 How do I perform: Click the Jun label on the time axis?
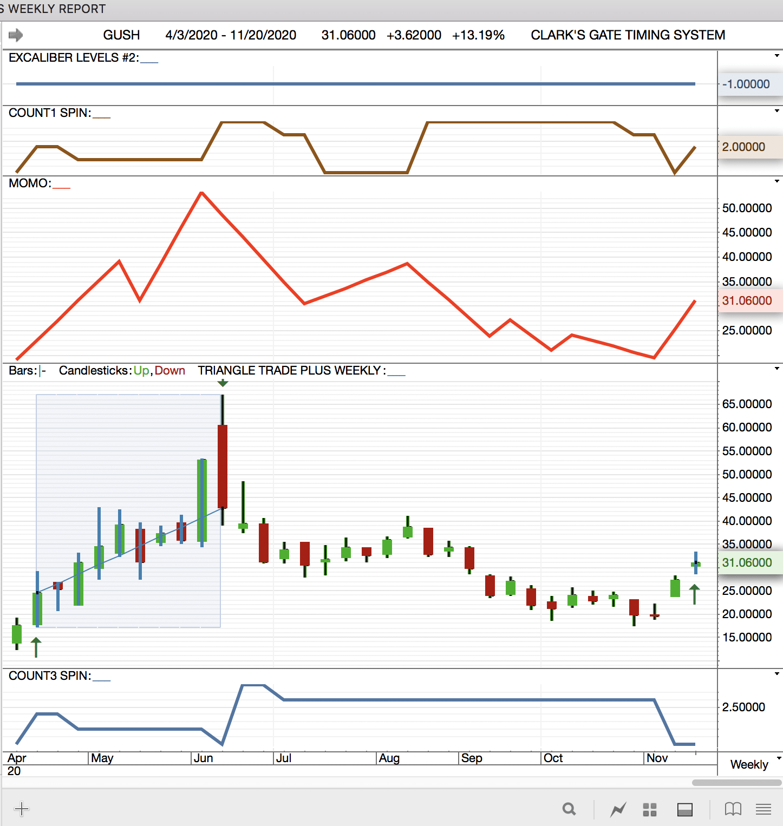tap(203, 758)
